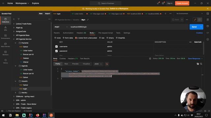211x118 pixels.
Task: Open the settings gear icon
Action: point(163,3)
